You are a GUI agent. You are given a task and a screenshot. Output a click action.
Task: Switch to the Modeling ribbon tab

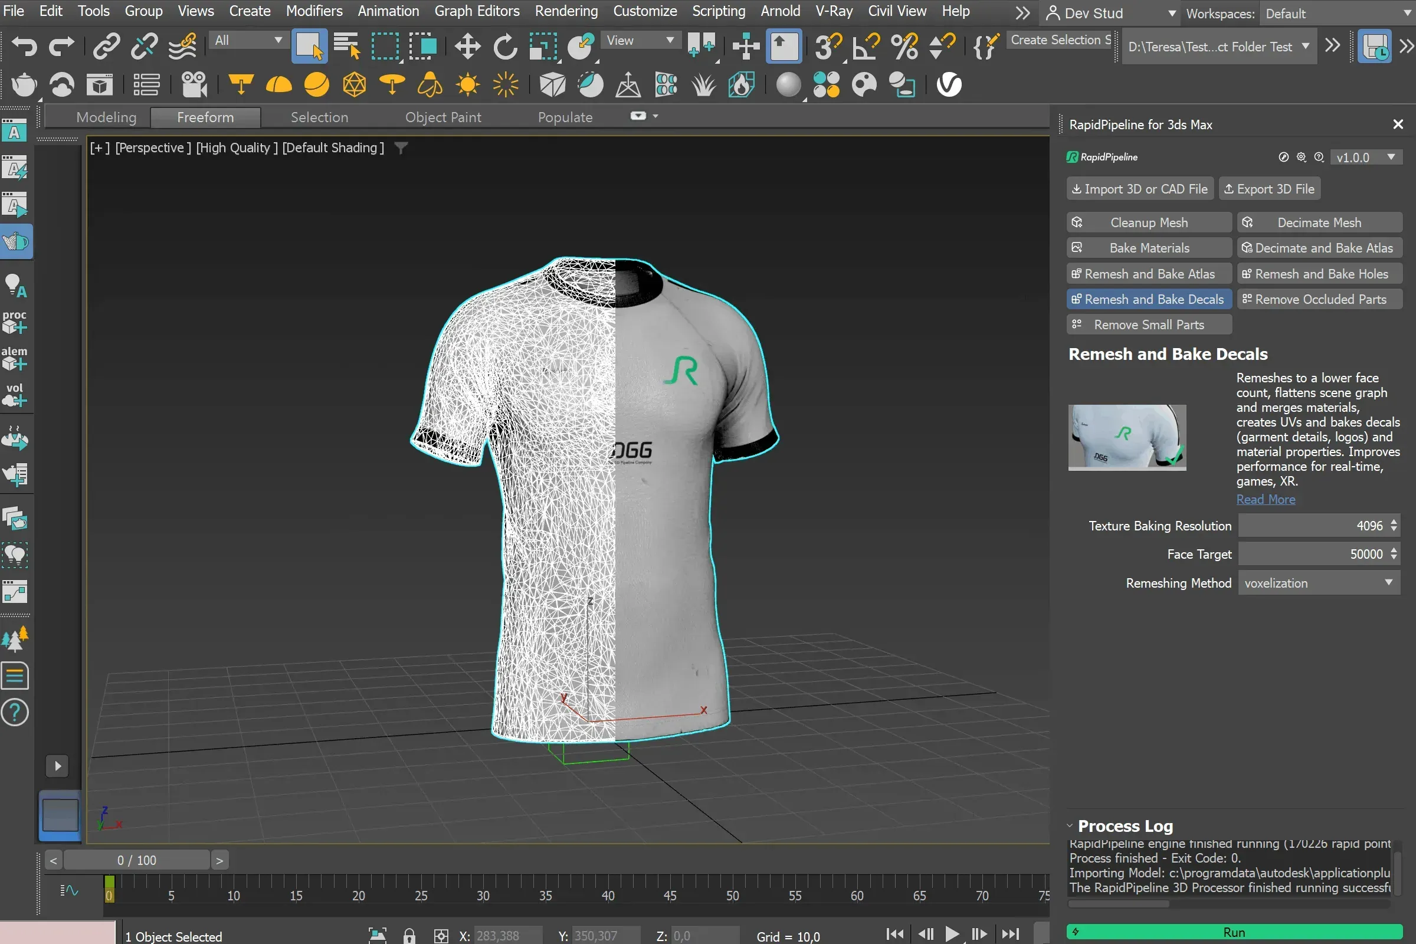pyautogui.click(x=106, y=117)
